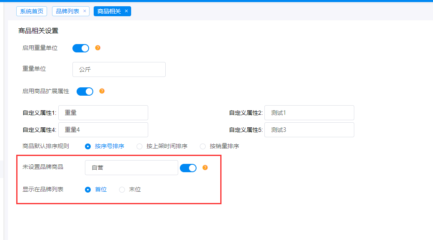Edit the 自定义属性5 field showing 测试3
433x240 pixels.
pyautogui.click(x=309, y=130)
